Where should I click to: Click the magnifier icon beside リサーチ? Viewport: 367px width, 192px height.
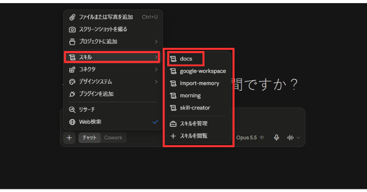72,109
